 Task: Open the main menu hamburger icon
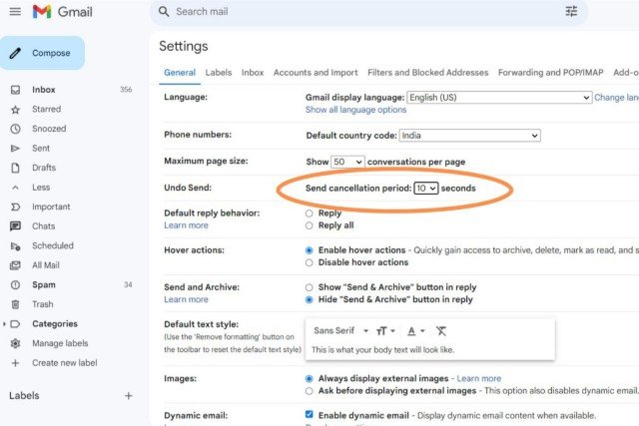point(15,11)
